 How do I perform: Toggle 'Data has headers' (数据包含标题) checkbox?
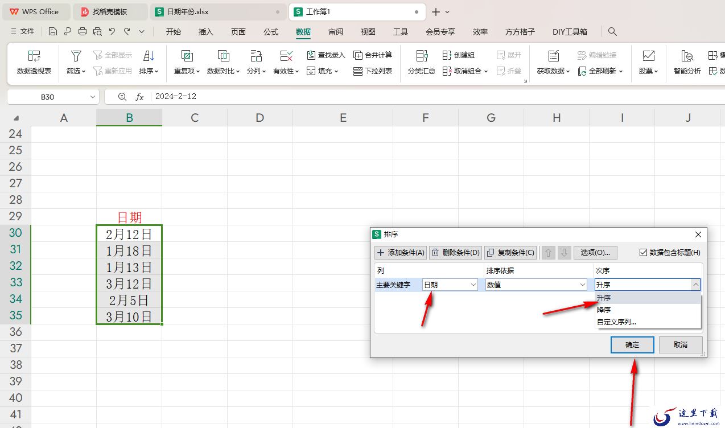pyautogui.click(x=643, y=252)
